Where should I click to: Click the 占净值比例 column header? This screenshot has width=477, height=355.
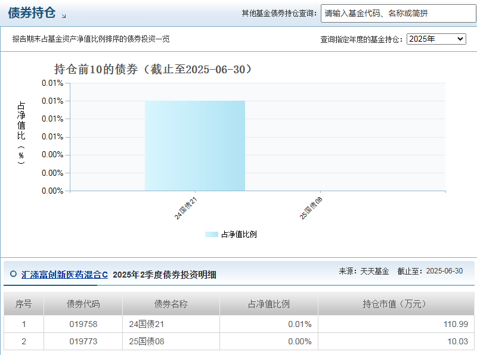click(x=269, y=304)
